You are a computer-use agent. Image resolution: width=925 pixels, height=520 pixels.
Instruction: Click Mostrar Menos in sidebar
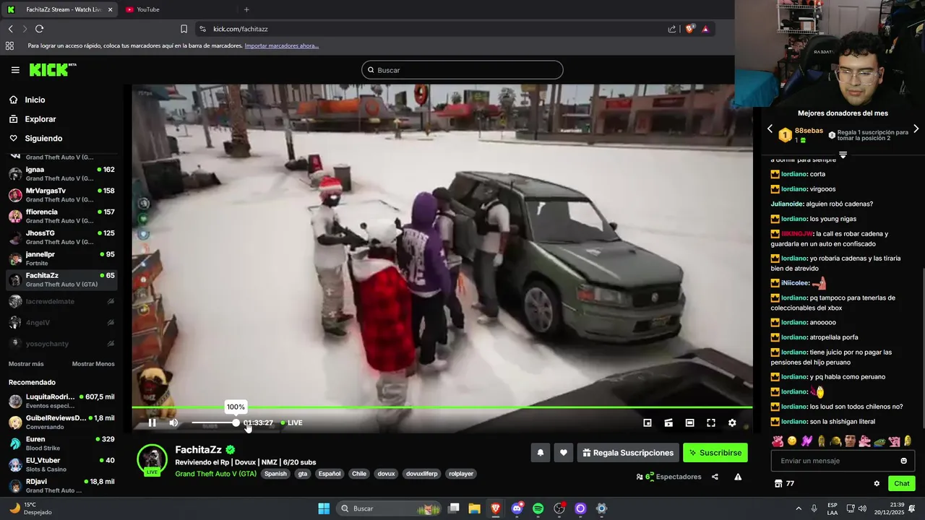[x=93, y=364]
